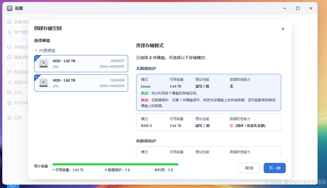The height and width of the screenshot is (188, 327).
Task: Uncheck the QM00007 disk checkmark
Action: 37,58
